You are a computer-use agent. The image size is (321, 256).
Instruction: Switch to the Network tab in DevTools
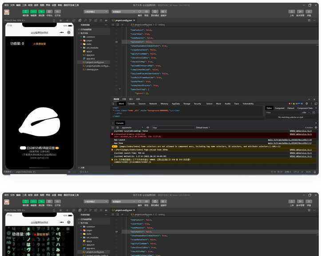pyautogui.click(x=153, y=103)
